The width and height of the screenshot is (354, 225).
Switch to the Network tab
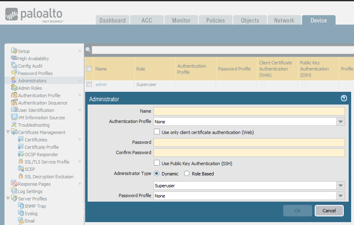(284, 20)
